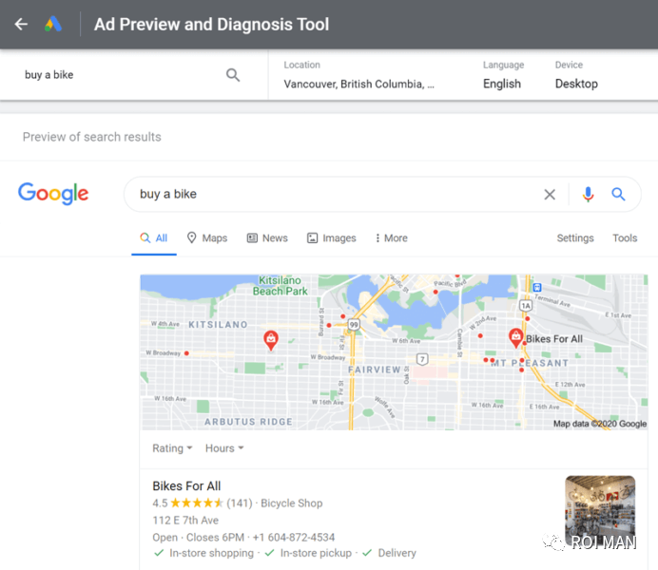658x570 pixels.
Task: Click the transit station icon on map
Action: 536,287
